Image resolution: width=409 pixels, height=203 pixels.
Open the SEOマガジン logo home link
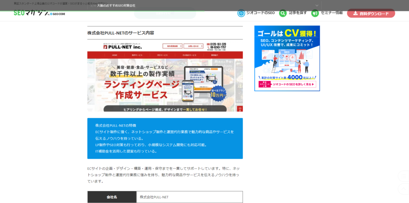[40, 13]
